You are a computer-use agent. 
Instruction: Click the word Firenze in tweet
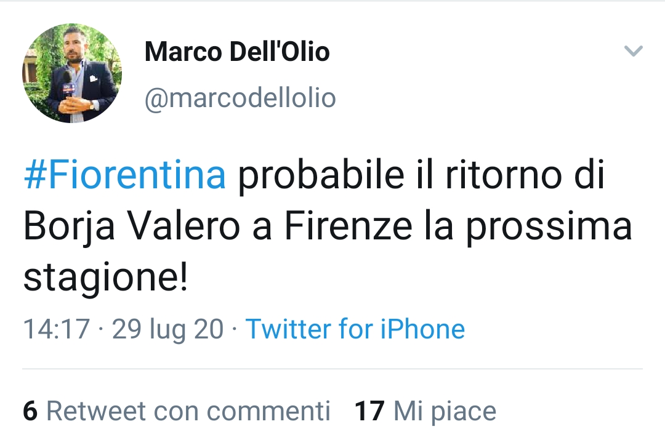pyautogui.click(x=348, y=226)
